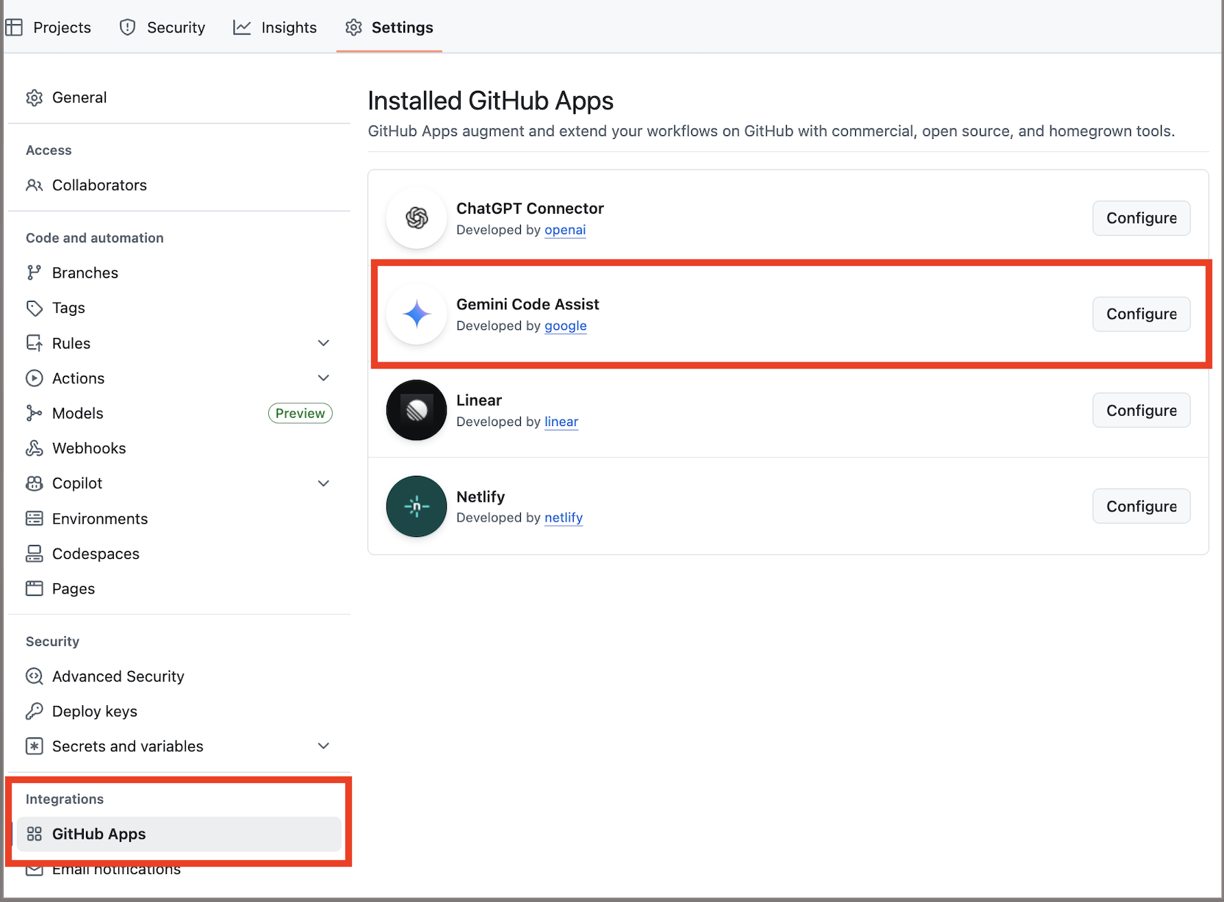Select the Settings tab
1224x902 pixels.
pos(389,27)
